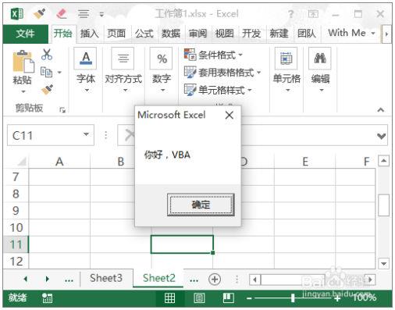Open the 对齐方式 alignment group button
Image resolution: width=395 pixels, height=310 pixels.
(x=123, y=70)
